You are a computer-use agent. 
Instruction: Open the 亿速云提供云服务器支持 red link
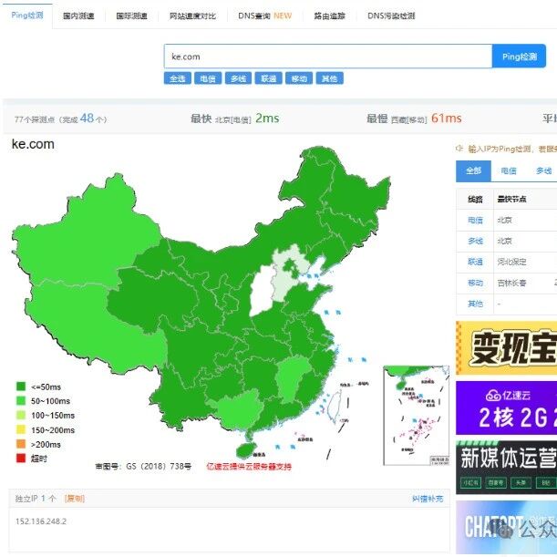click(x=249, y=467)
